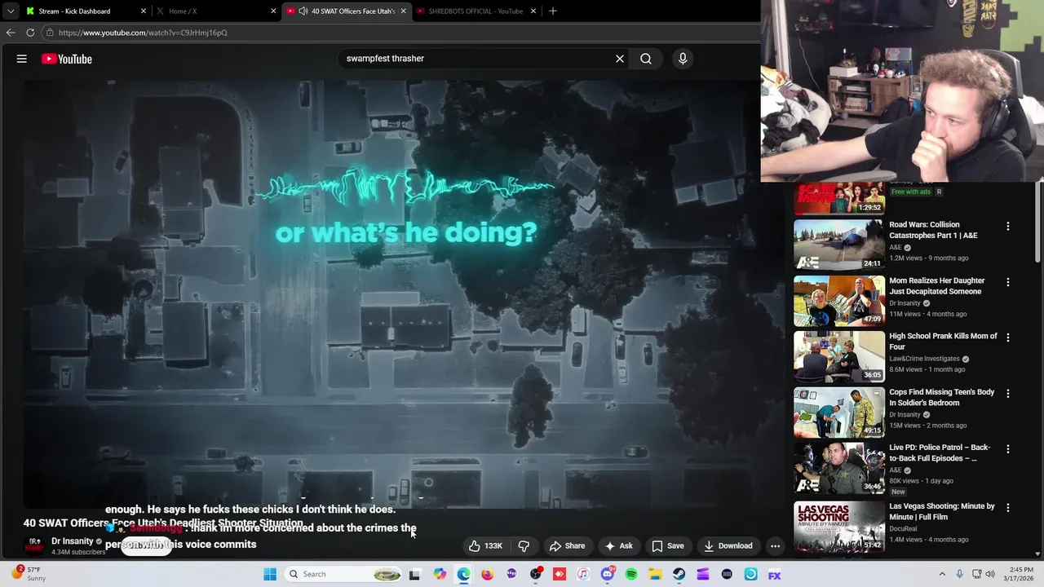The width and height of the screenshot is (1044, 587).
Task: Open the YouTube guide hamburger menu
Action: [x=22, y=59]
